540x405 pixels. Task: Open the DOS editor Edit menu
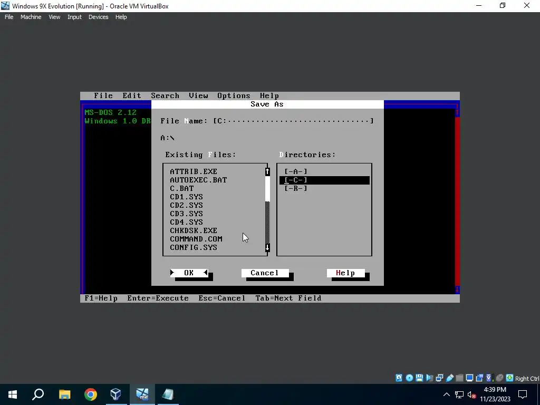coord(132,96)
